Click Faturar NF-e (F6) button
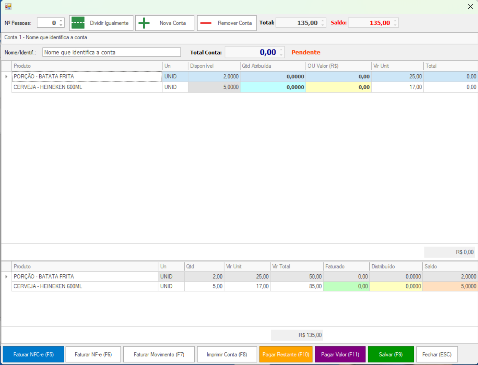Screen dimensions: 478x365 click(93, 355)
